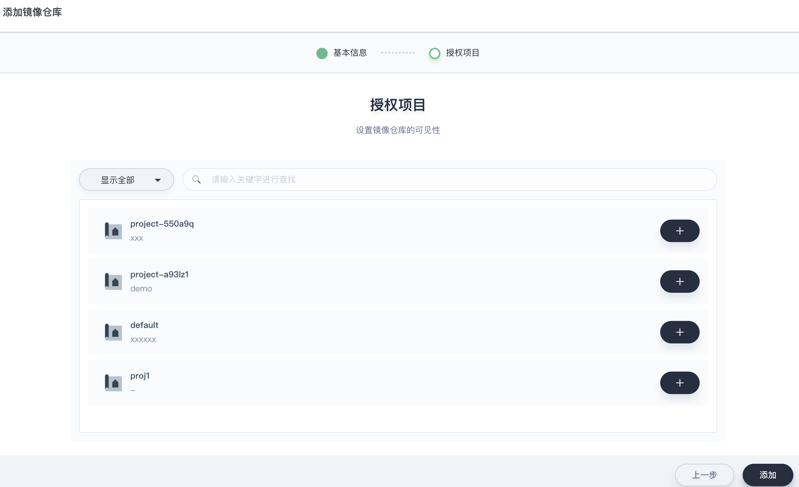Go to the 基本信息 step
This screenshot has height=487, width=799.
342,53
